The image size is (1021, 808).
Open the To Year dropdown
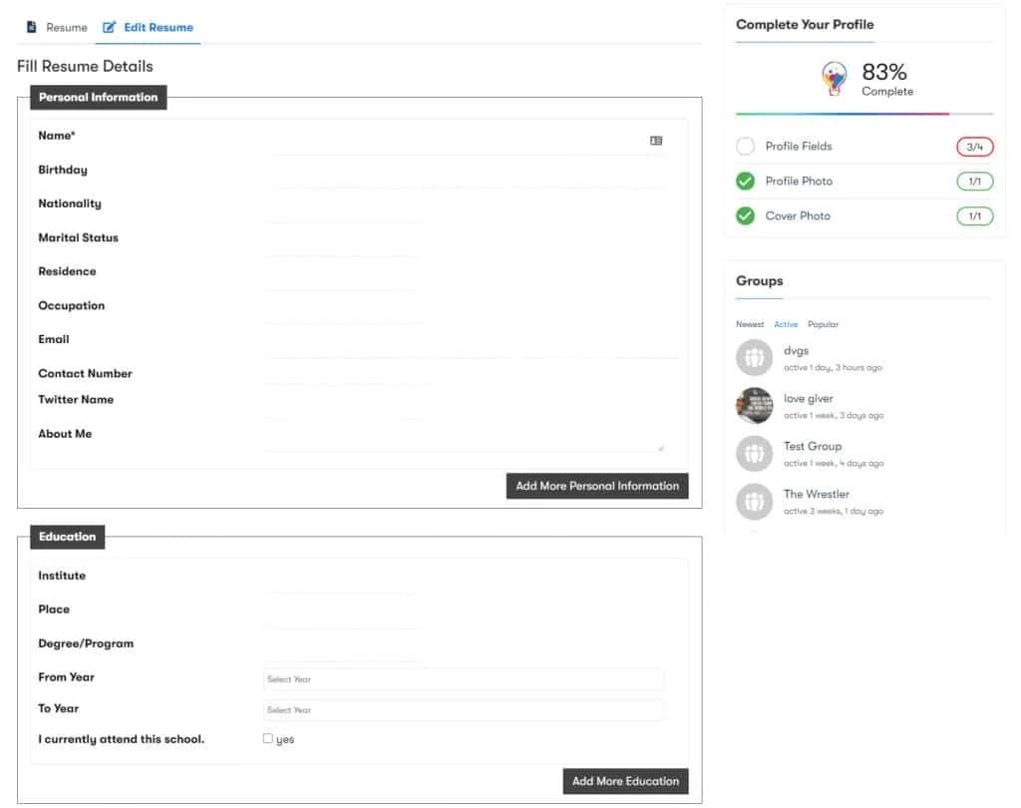pyautogui.click(x=463, y=710)
